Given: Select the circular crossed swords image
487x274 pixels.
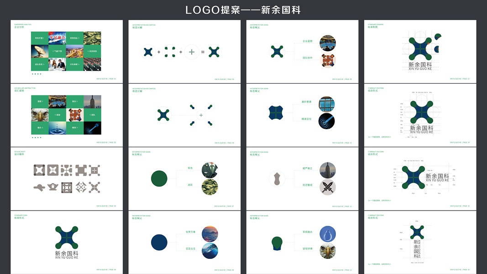Looking at the screenshot, I should pos(328,187).
